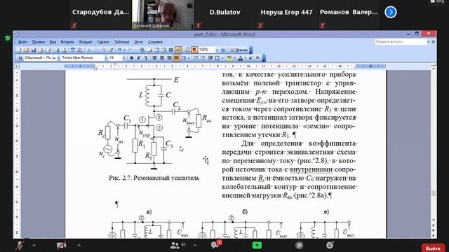Click the Print preview icon in Word toolbar

click(64, 50)
